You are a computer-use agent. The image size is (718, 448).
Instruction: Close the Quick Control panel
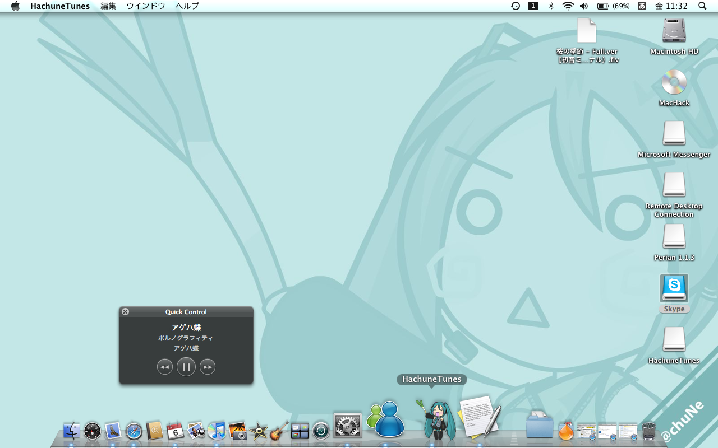click(126, 312)
